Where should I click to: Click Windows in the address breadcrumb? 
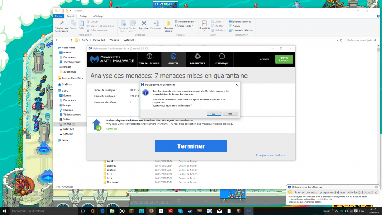[114, 40]
